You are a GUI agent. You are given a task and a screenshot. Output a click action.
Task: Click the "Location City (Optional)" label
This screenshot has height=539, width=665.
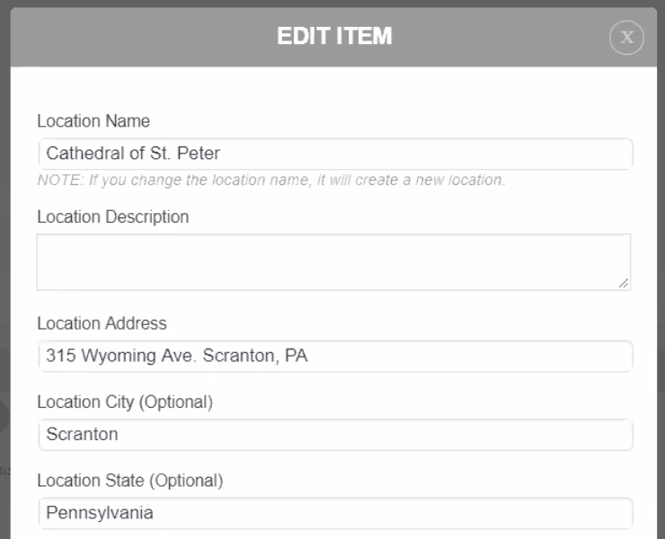click(x=125, y=402)
